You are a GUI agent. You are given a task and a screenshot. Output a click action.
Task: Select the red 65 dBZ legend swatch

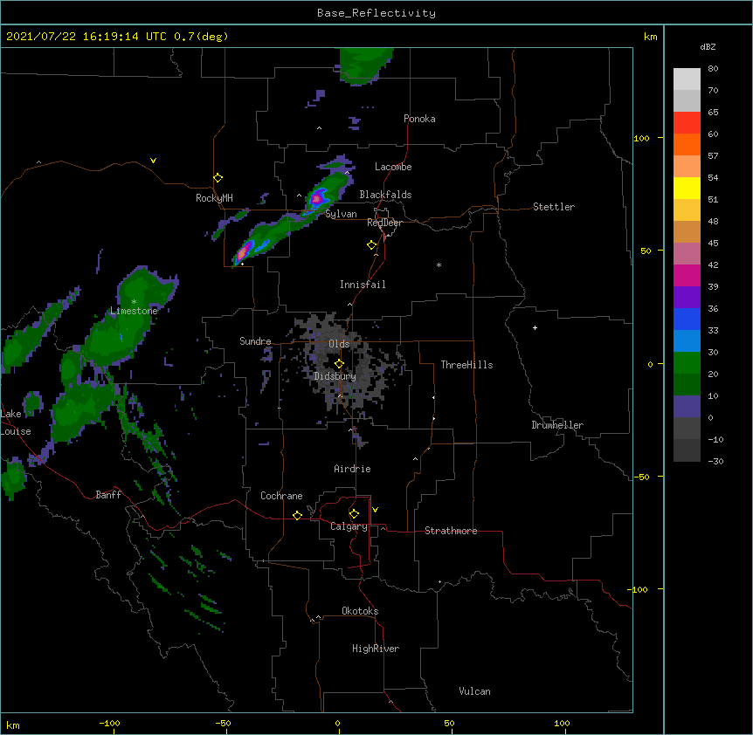(687, 122)
